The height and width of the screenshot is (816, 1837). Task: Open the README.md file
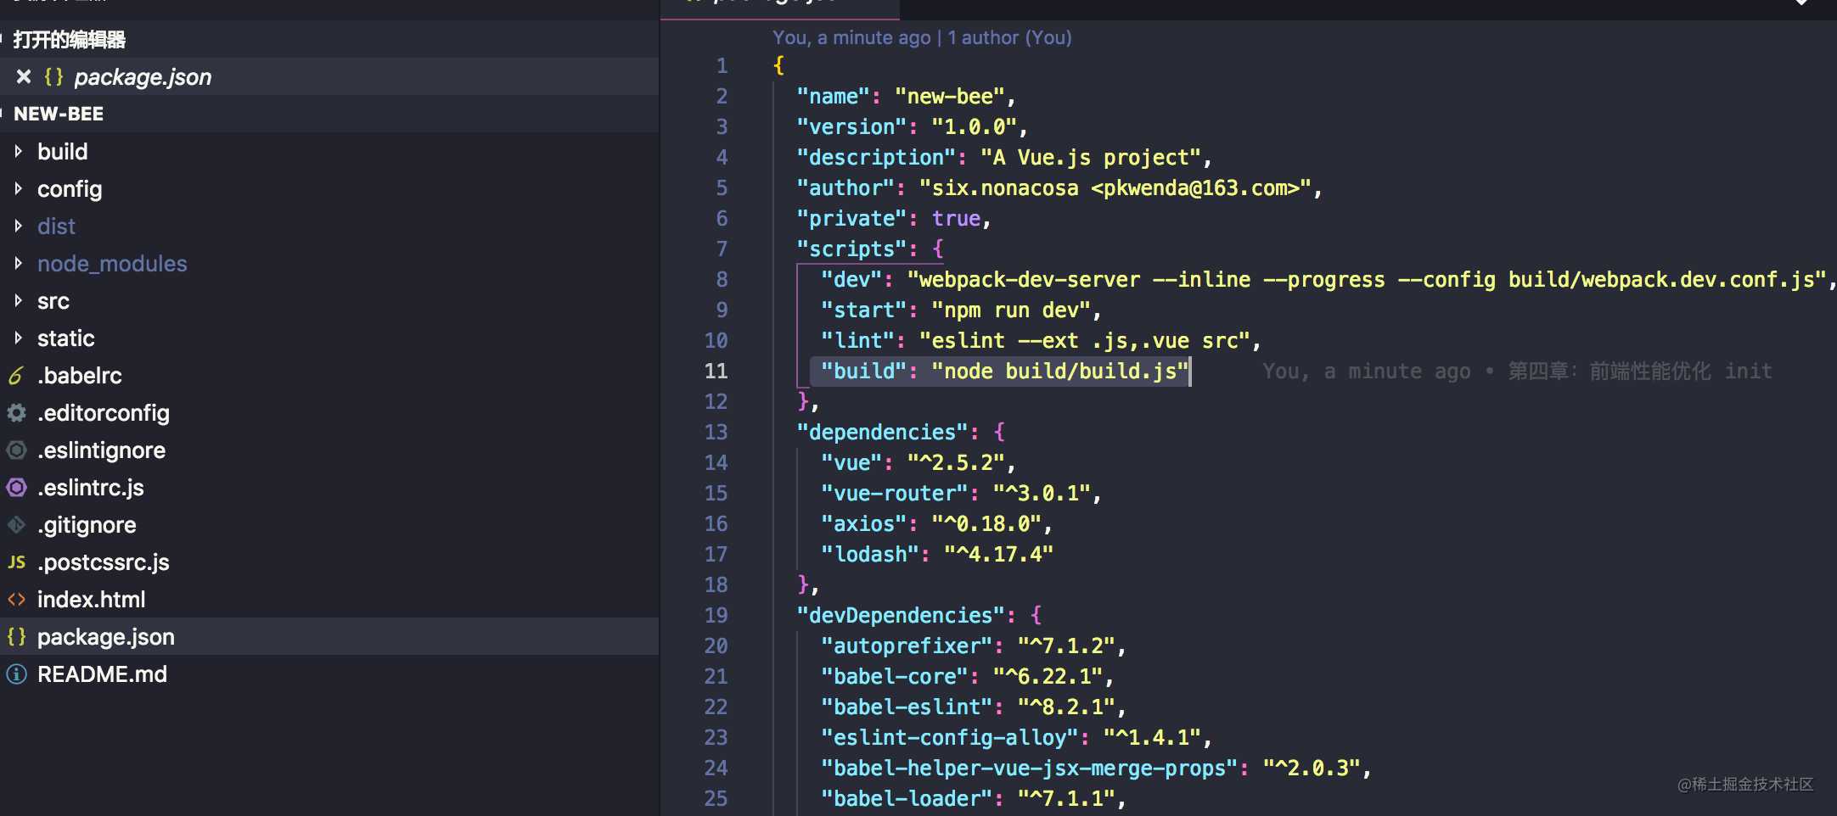coord(102,673)
